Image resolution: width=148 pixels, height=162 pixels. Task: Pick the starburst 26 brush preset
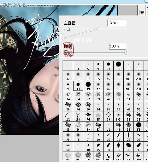pos(108,106)
